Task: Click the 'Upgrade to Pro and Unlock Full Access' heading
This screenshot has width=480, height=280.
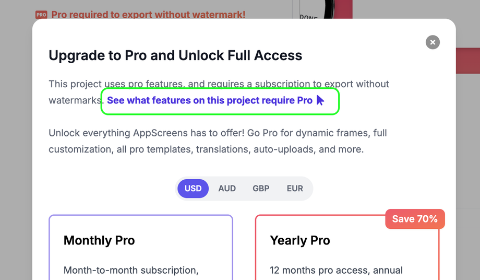Action: tap(175, 55)
